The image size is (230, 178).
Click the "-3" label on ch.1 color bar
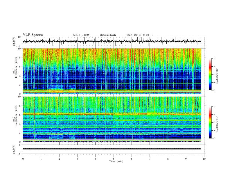pyautogui.click(x=214, y=58)
